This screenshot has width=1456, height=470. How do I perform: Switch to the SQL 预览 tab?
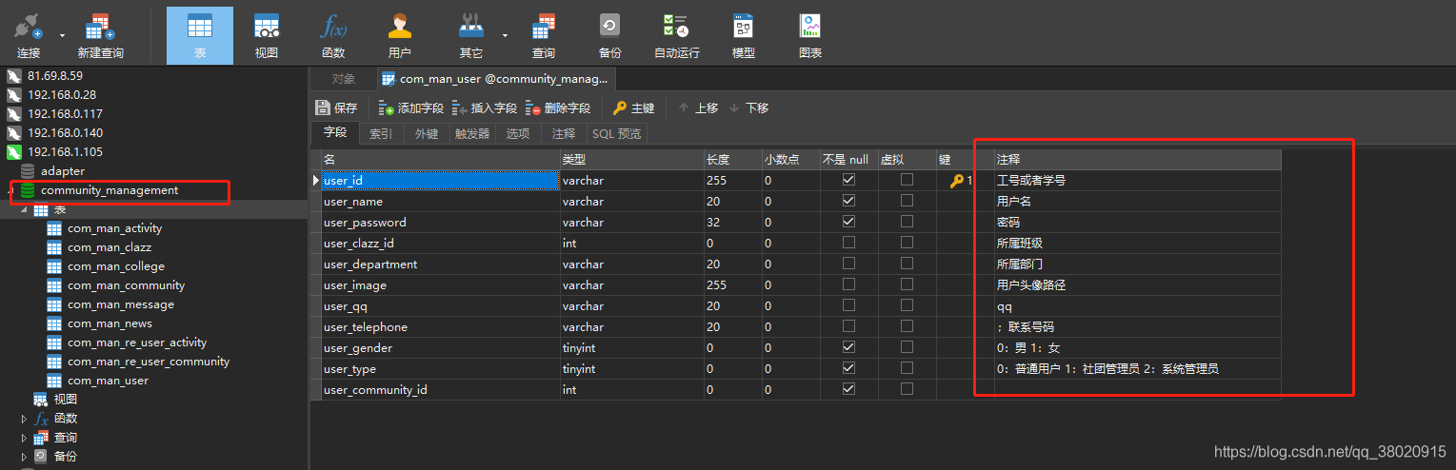click(x=617, y=134)
